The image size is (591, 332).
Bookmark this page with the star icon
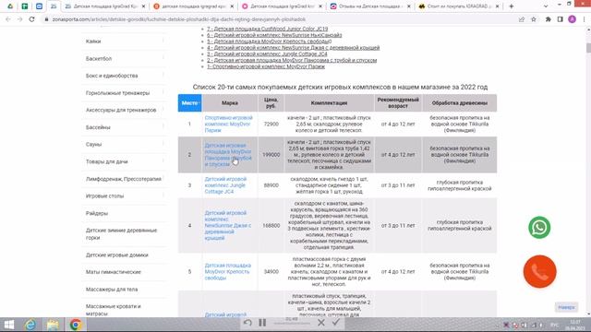click(x=534, y=19)
